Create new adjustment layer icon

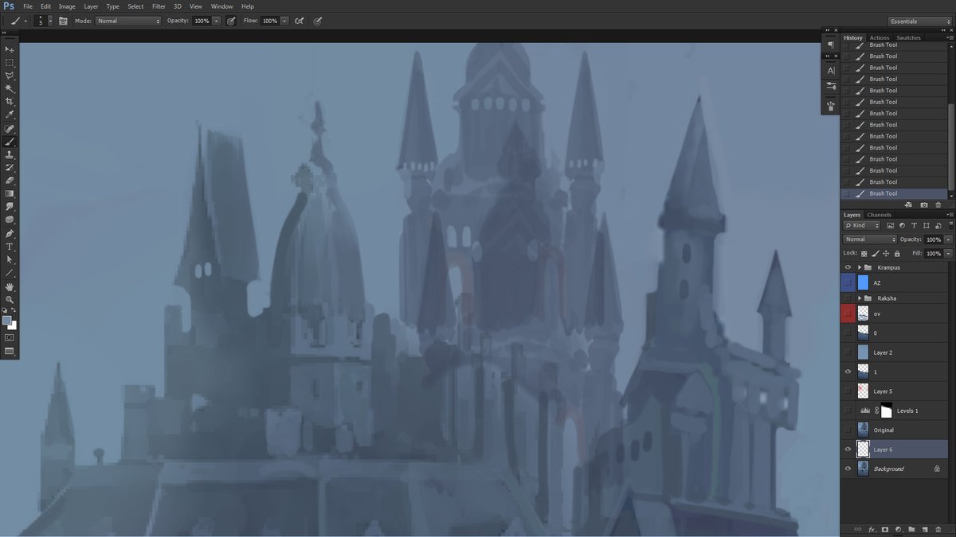pyautogui.click(x=898, y=529)
